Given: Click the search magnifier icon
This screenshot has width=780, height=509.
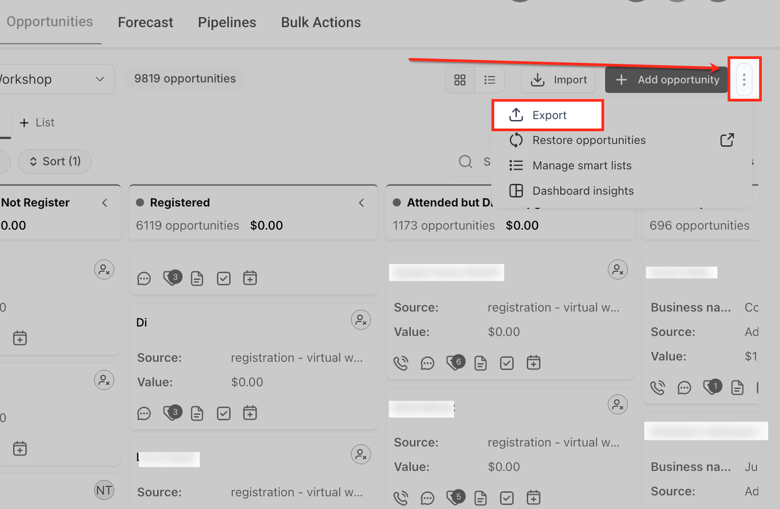Looking at the screenshot, I should (466, 162).
